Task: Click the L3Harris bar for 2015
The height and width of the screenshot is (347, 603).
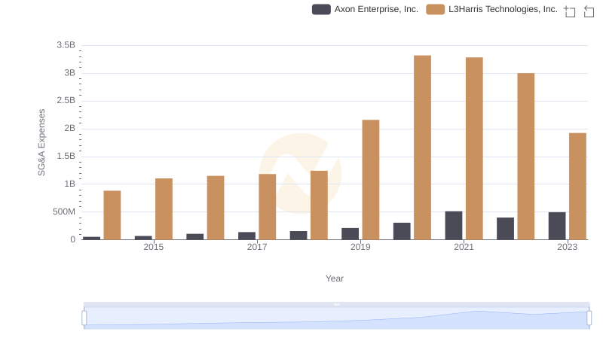Action: pyautogui.click(x=164, y=209)
